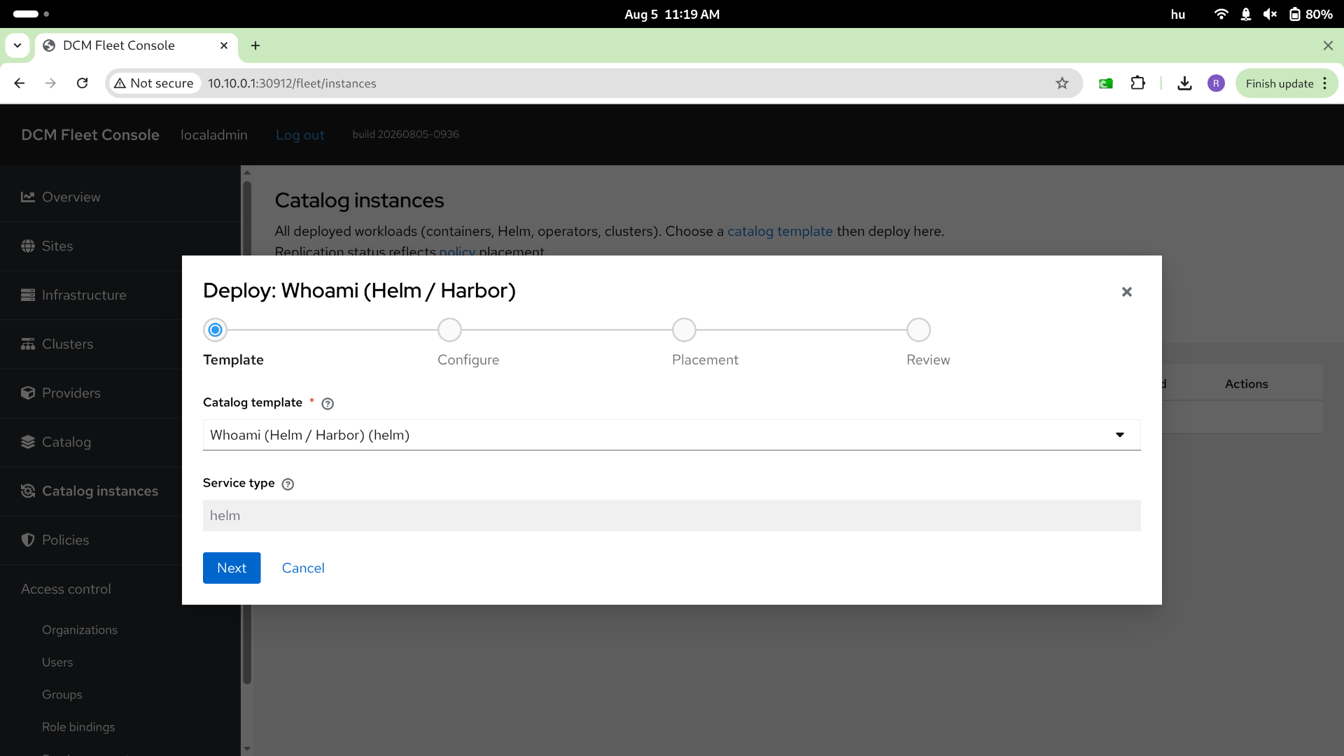Cancel the deploy wizard
The image size is (1344, 756).
(303, 568)
